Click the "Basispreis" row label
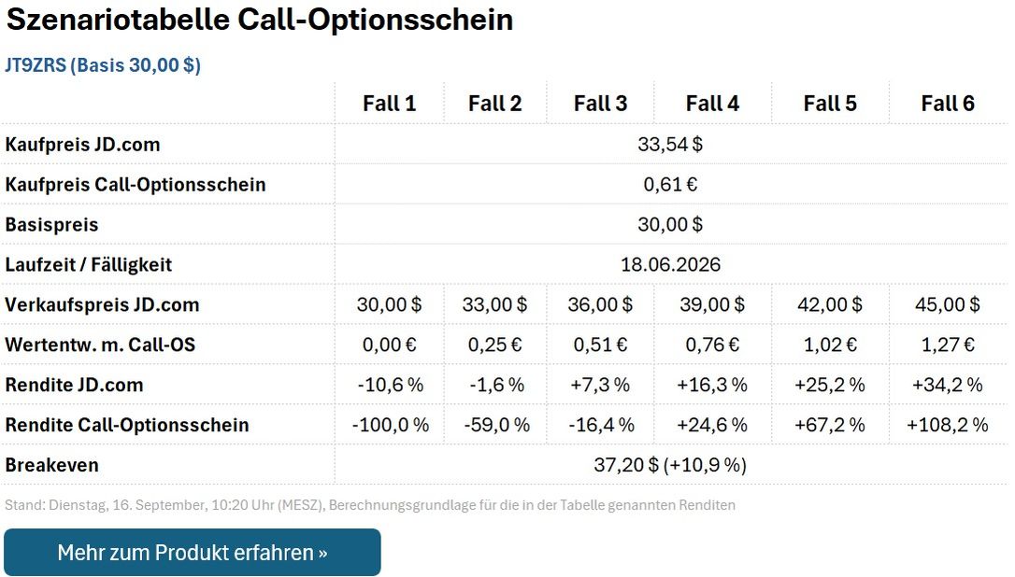1015x577 pixels. click(x=51, y=225)
